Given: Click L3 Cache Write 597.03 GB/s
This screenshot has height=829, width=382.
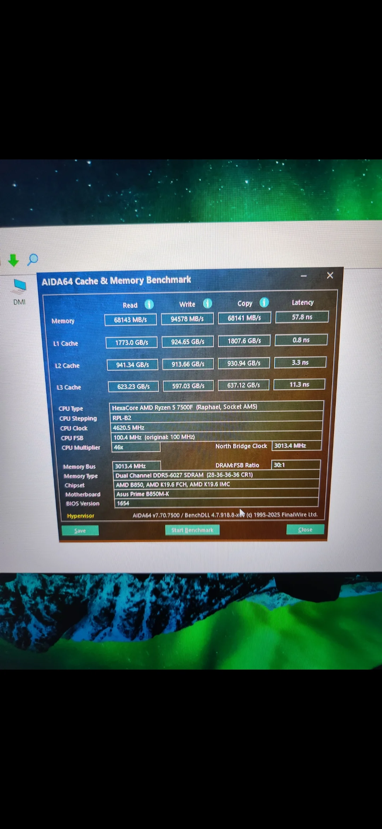Looking at the screenshot, I should (188, 385).
